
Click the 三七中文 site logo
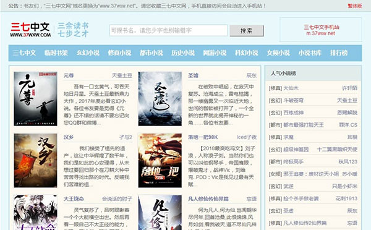(x=30, y=30)
